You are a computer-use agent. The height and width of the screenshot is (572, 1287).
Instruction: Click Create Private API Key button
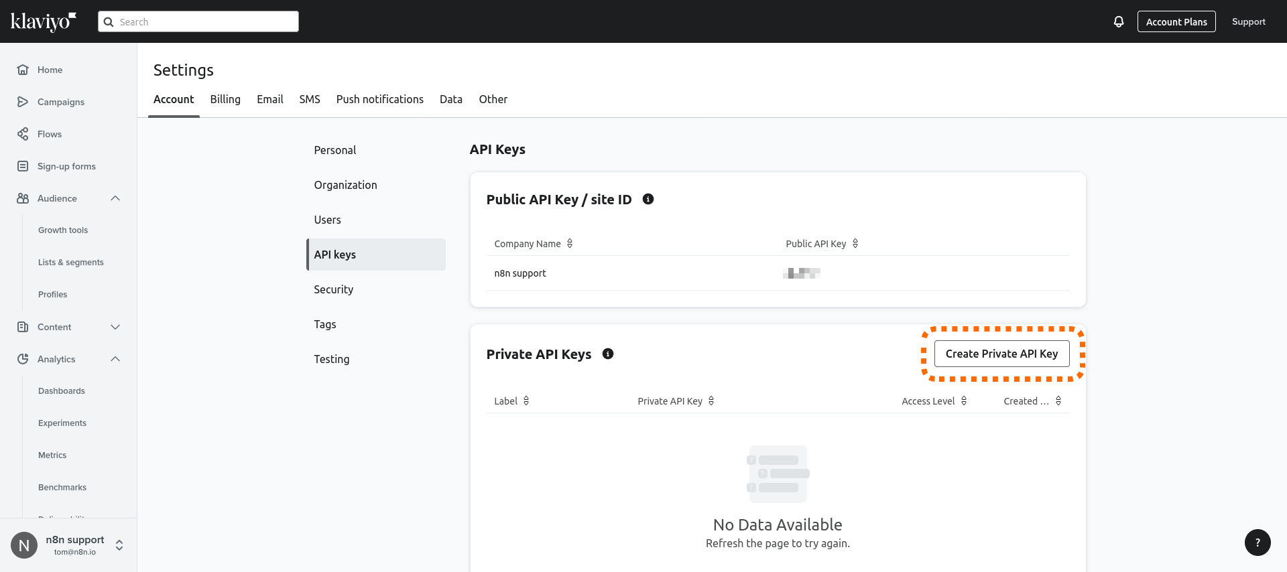point(1001,354)
